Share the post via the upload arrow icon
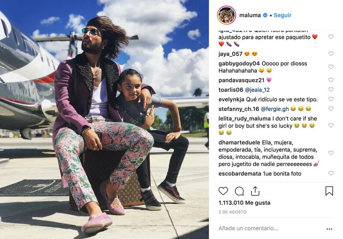 255,191
